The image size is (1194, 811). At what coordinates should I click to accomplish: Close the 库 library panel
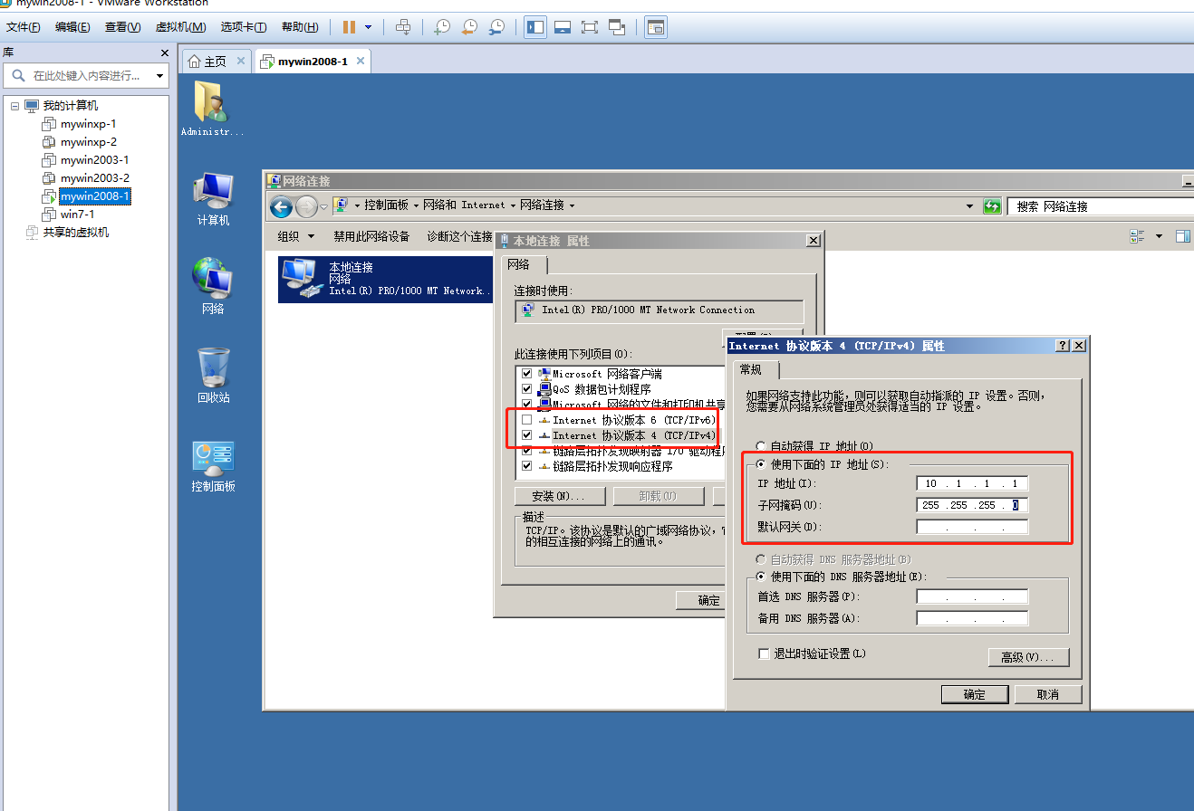(164, 53)
